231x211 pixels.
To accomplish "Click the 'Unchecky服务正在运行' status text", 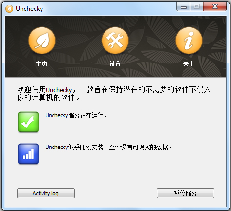I will [76, 115].
